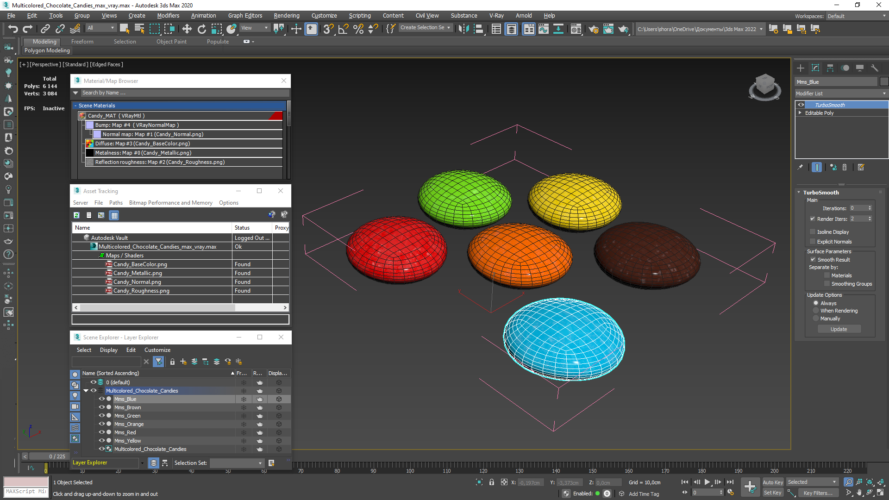Viewport: 889px width, 500px height.
Task: Click the Search by Name field
Action: pos(184,93)
